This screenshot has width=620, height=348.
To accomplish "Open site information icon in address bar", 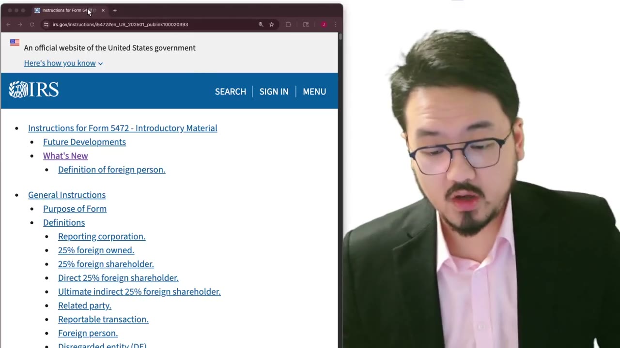I will 46,24.
